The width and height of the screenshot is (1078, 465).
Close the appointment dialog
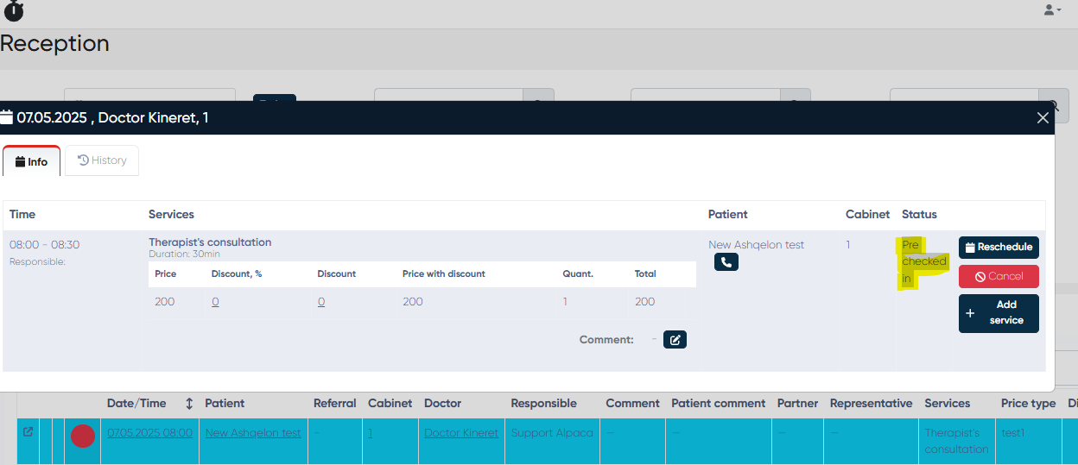pyautogui.click(x=1043, y=118)
